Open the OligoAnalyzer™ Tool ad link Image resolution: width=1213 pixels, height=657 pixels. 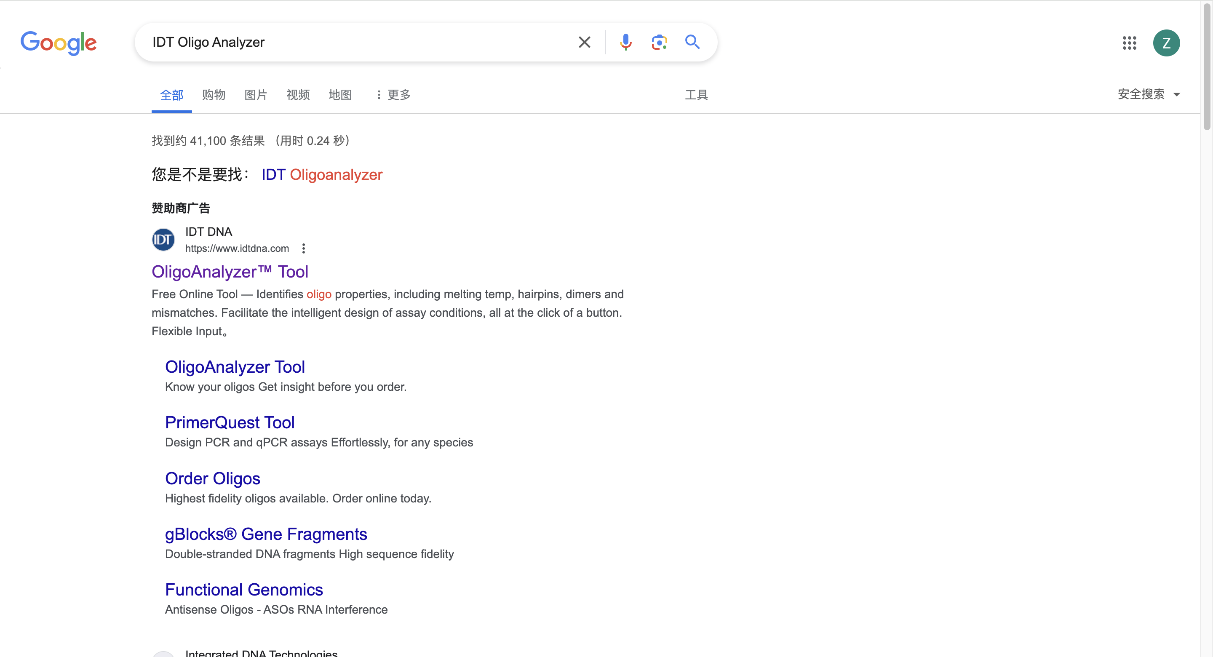coord(230,272)
